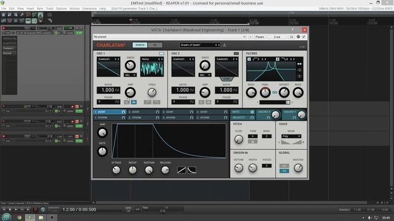Select the 1 ADSR envelope tab
The width and height of the screenshot is (394, 221).
click(x=110, y=112)
